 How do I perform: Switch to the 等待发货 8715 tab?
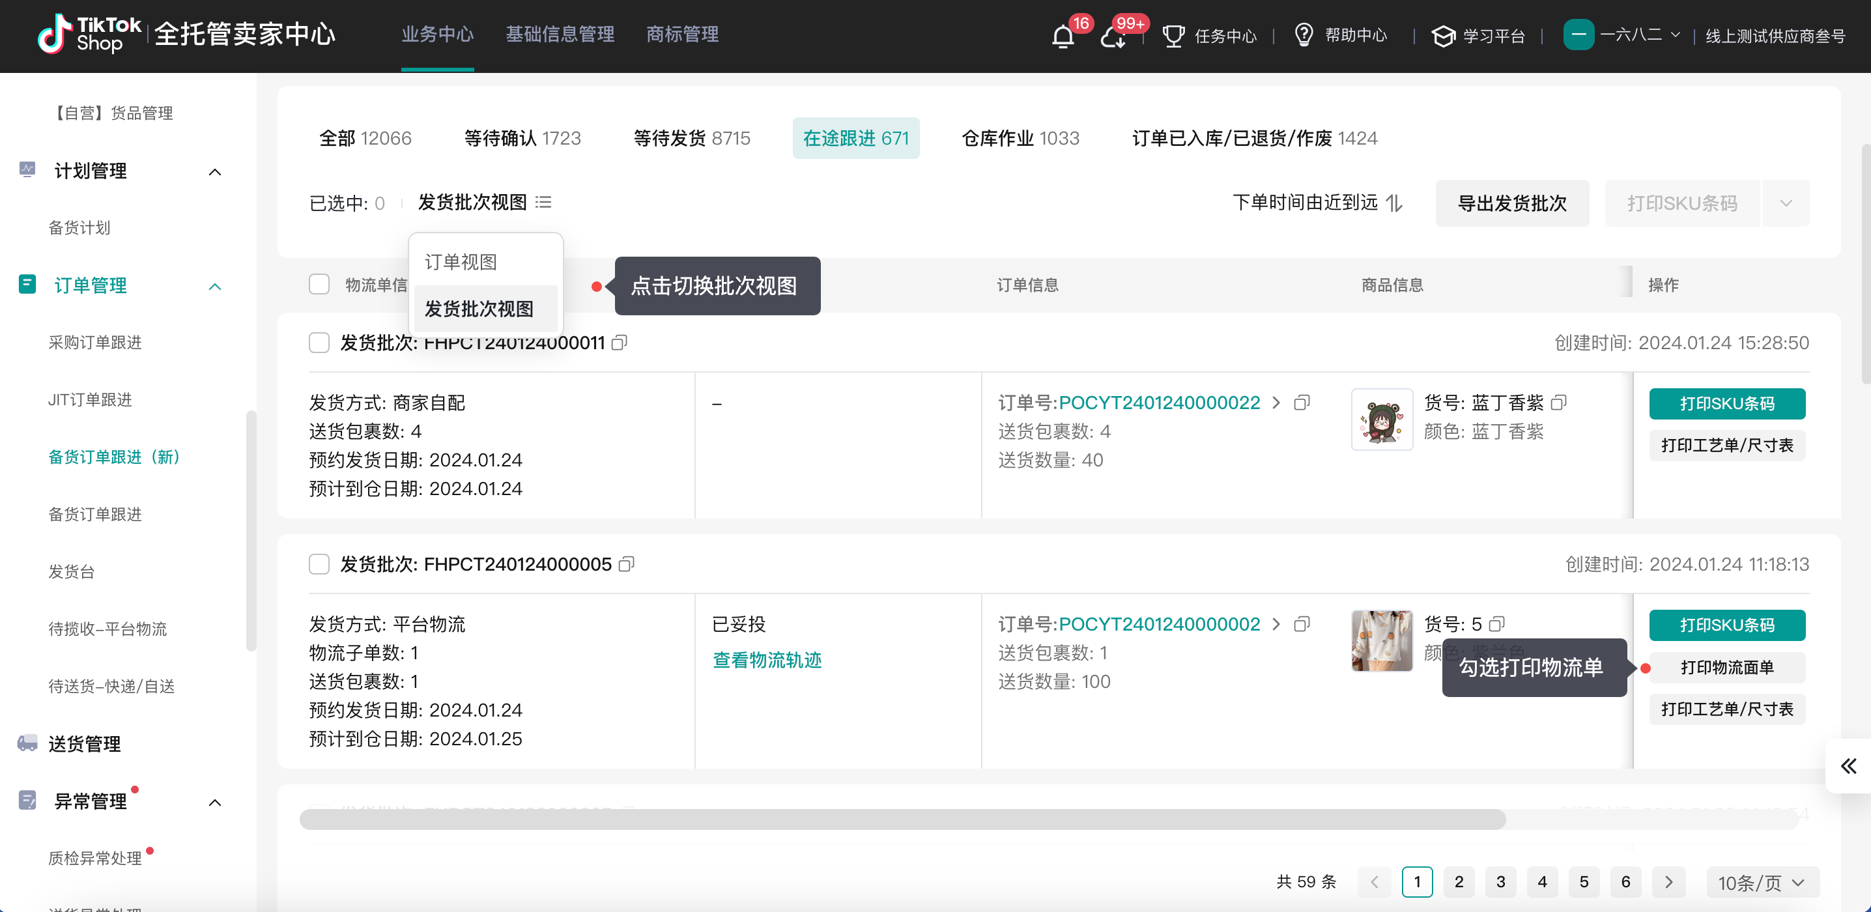(691, 138)
